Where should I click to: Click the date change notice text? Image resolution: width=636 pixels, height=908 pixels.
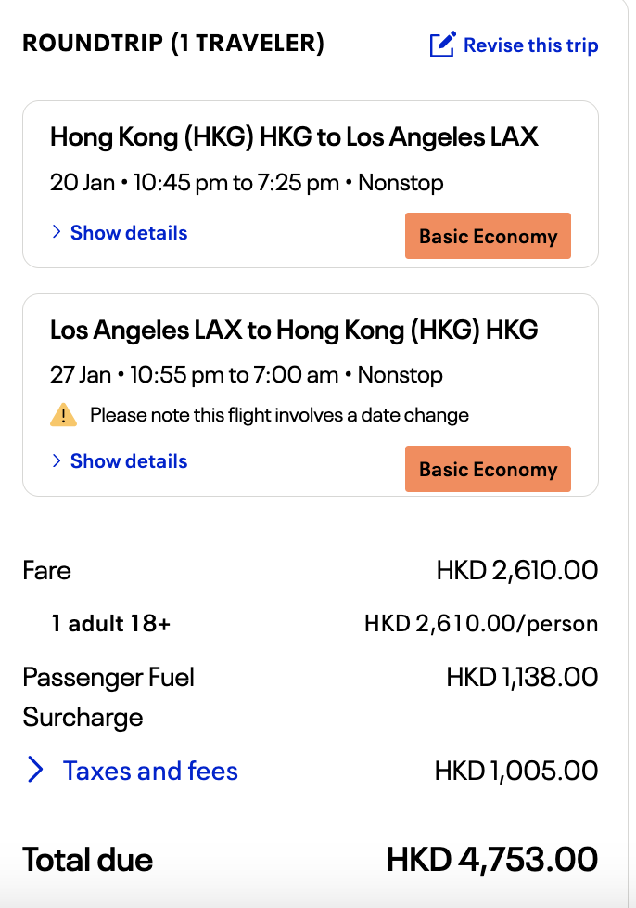click(279, 415)
